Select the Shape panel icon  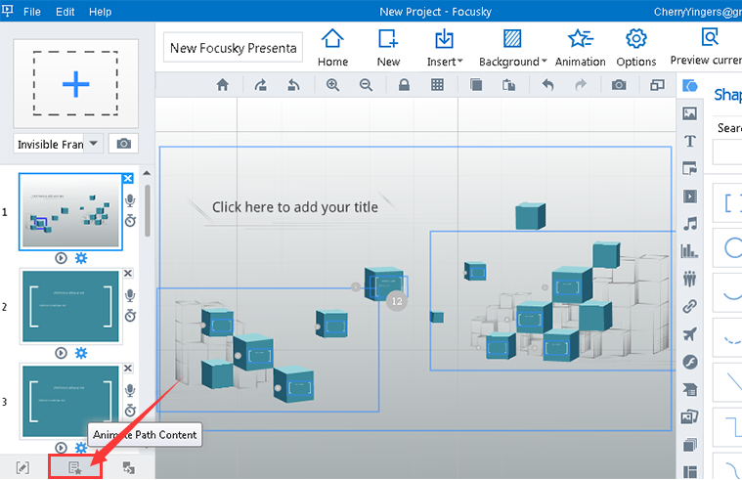point(690,86)
